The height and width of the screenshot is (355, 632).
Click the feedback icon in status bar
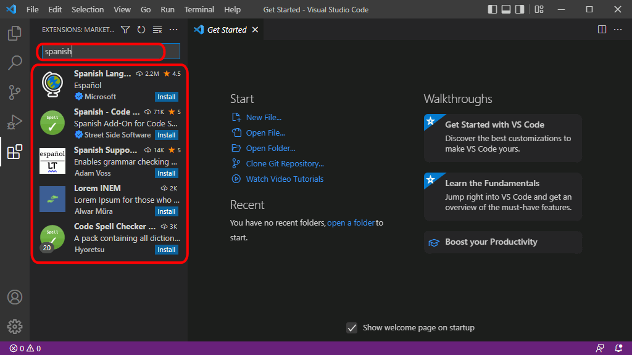point(600,348)
